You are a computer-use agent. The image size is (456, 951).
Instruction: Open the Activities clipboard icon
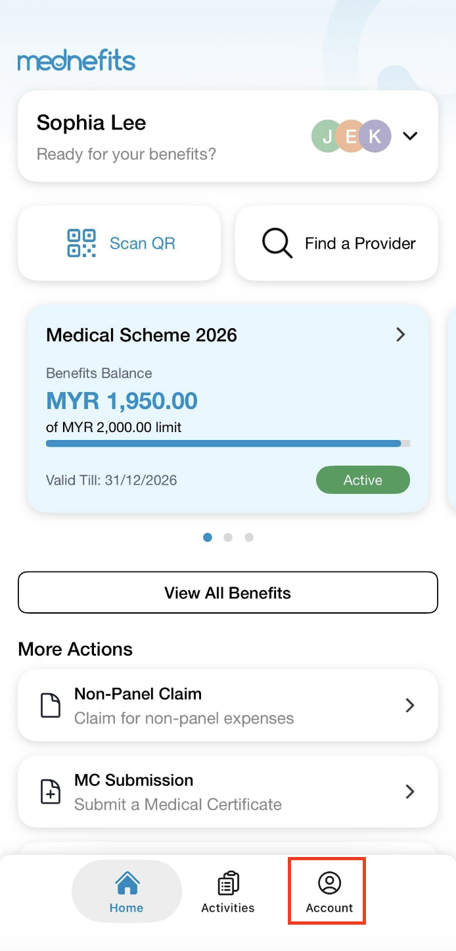coord(227,883)
